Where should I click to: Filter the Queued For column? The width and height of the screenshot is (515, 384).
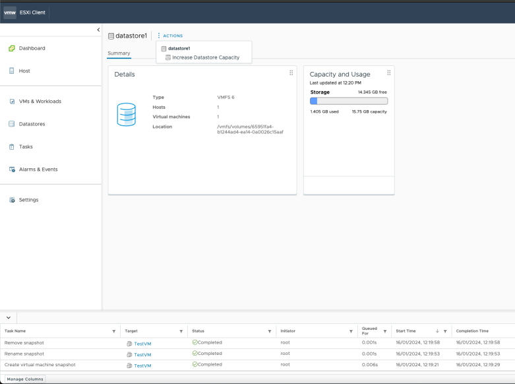pos(385,331)
